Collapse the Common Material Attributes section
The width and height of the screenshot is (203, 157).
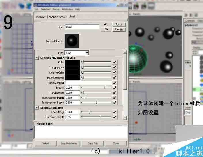pos(37,58)
